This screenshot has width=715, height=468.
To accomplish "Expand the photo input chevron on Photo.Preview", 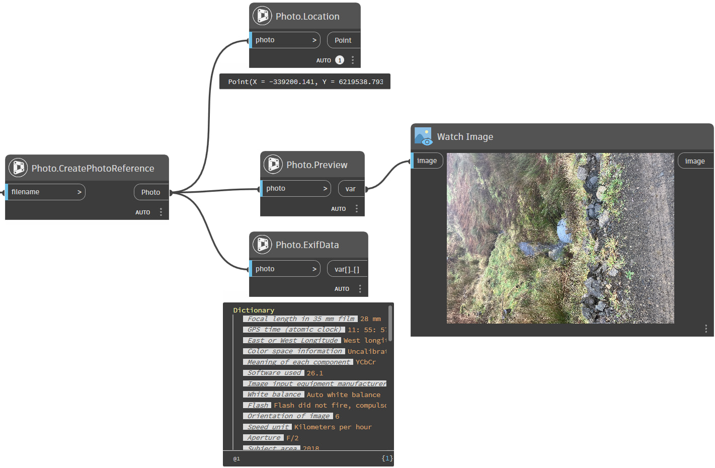I will [x=325, y=188].
